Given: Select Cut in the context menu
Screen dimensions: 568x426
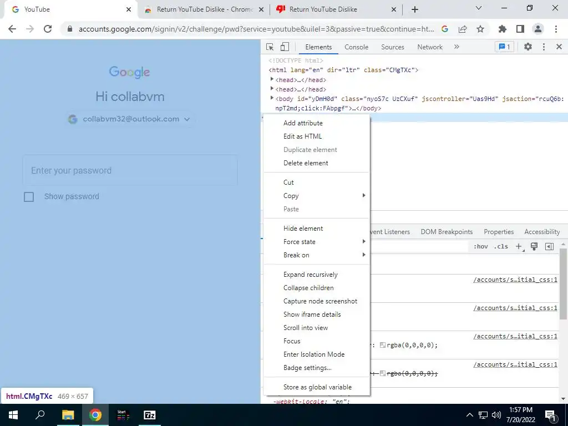Looking at the screenshot, I should coord(317,182).
